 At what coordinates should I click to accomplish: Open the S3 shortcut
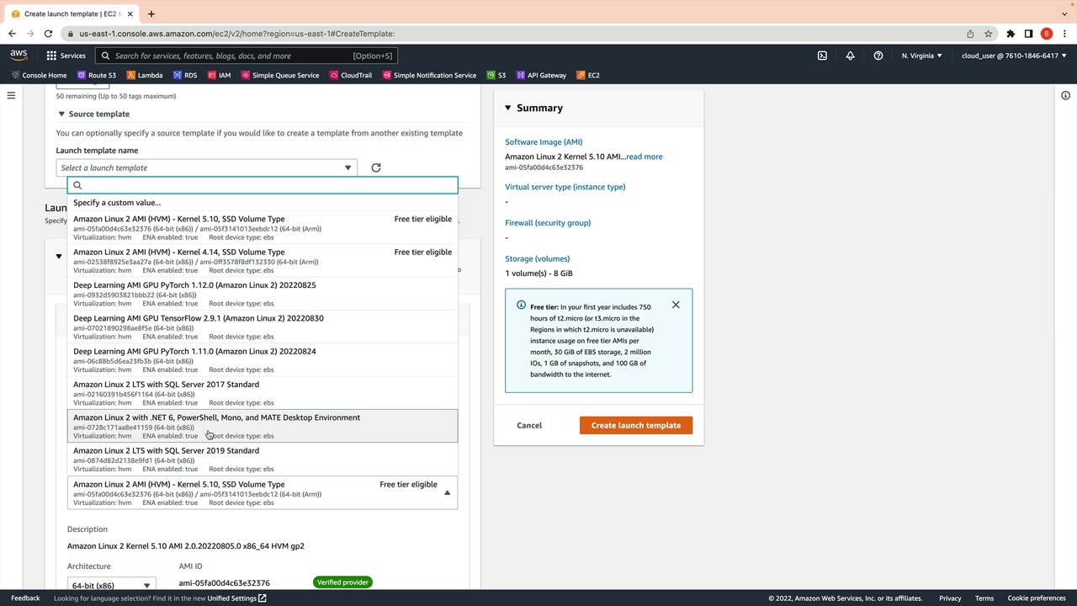point(496,75)
